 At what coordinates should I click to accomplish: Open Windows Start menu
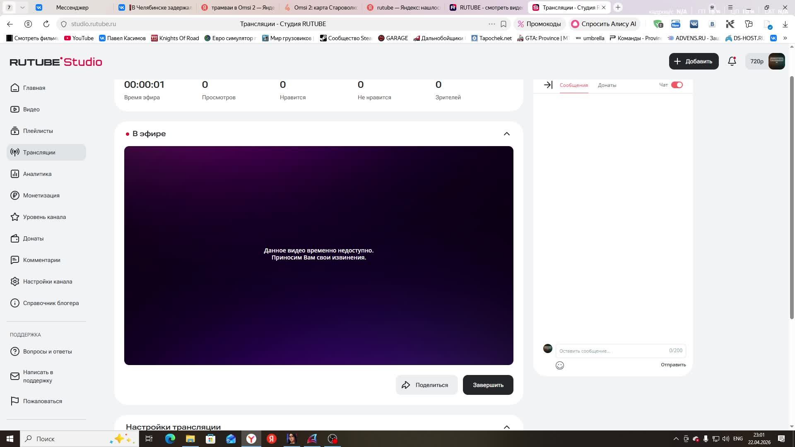tap(10, 439)
